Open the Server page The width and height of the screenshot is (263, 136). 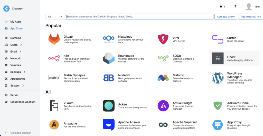click(14, 95)
